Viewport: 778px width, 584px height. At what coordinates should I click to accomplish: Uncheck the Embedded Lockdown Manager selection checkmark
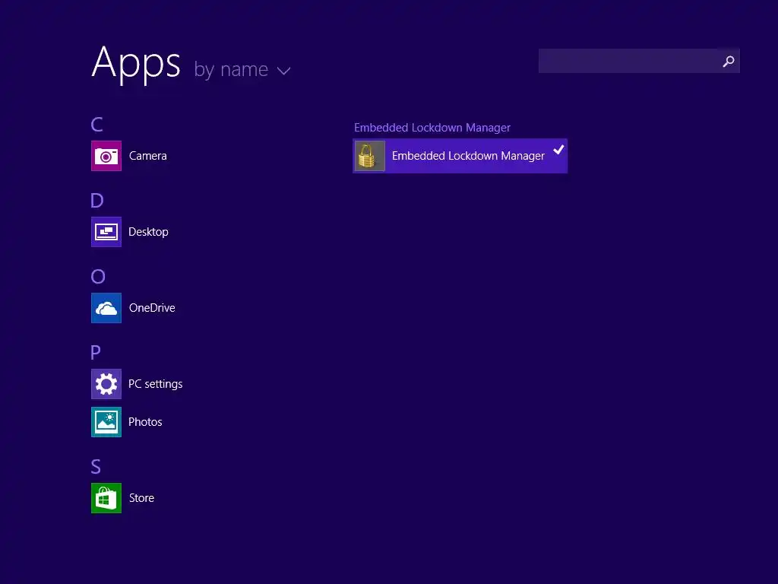click(558, 150)
